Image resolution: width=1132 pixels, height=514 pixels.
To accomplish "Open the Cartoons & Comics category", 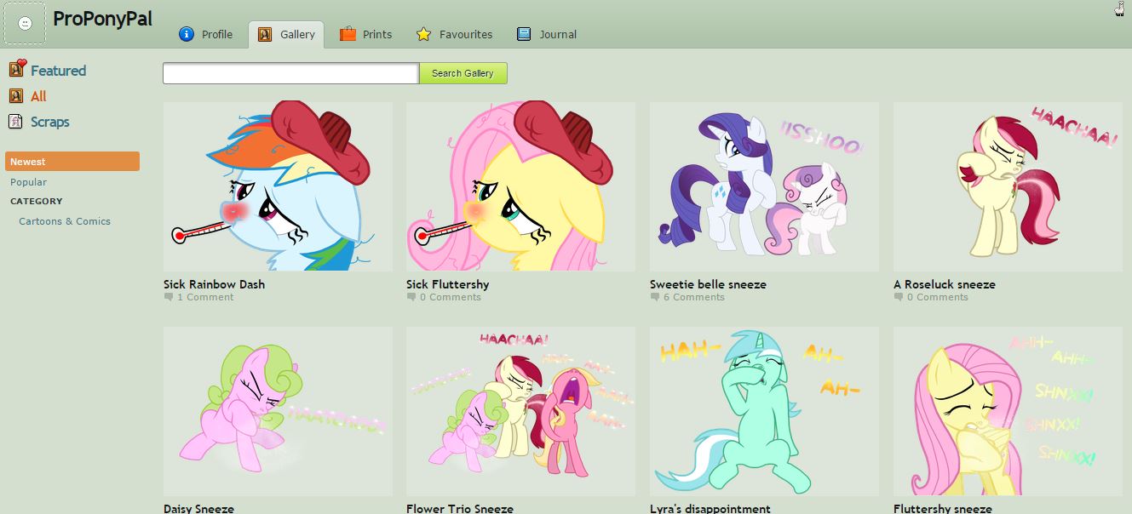I will tap(65, 221).
